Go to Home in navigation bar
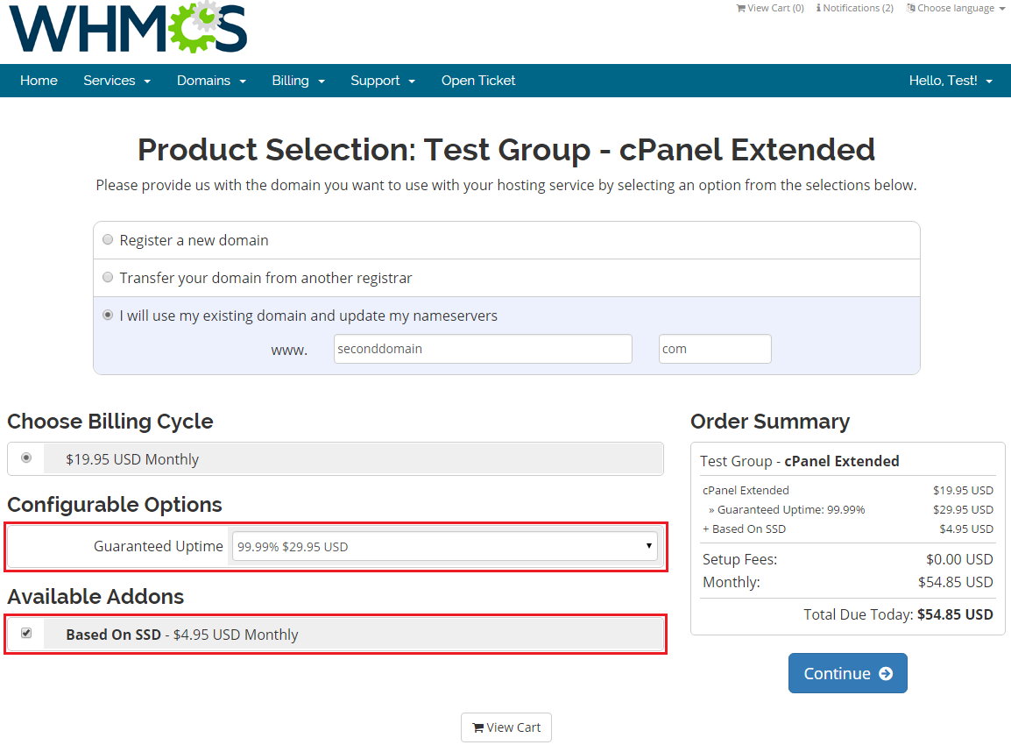The image size is (1011, 752). [39, 81]
